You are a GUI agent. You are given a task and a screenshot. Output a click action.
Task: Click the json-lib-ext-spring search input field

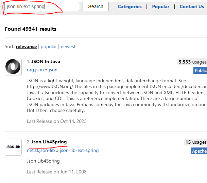[42, 6]
